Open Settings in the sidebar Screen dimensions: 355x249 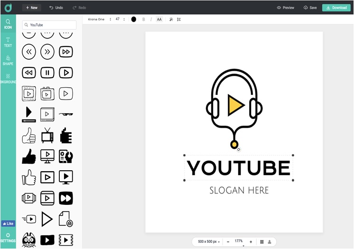coord(8,238)
